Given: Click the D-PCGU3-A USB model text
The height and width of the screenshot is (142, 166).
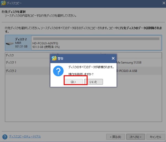Looking at the screenshot, I should point(127,71).
